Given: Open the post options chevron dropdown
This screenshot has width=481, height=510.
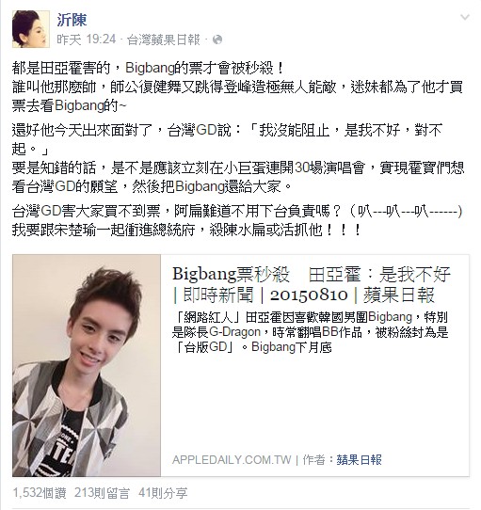Looking at the screenshot, I should pyautogui.click(x=465, y=17).
